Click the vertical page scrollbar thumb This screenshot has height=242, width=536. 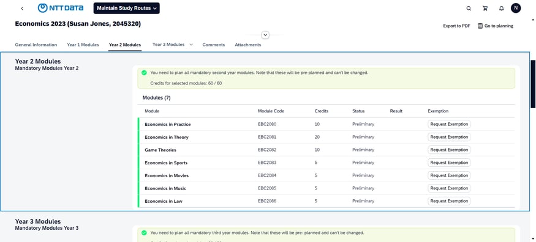(533, 84)
